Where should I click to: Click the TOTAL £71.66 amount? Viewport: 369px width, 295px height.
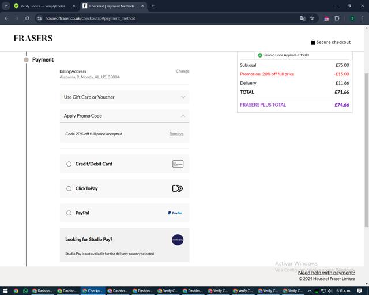click(342, 92)
